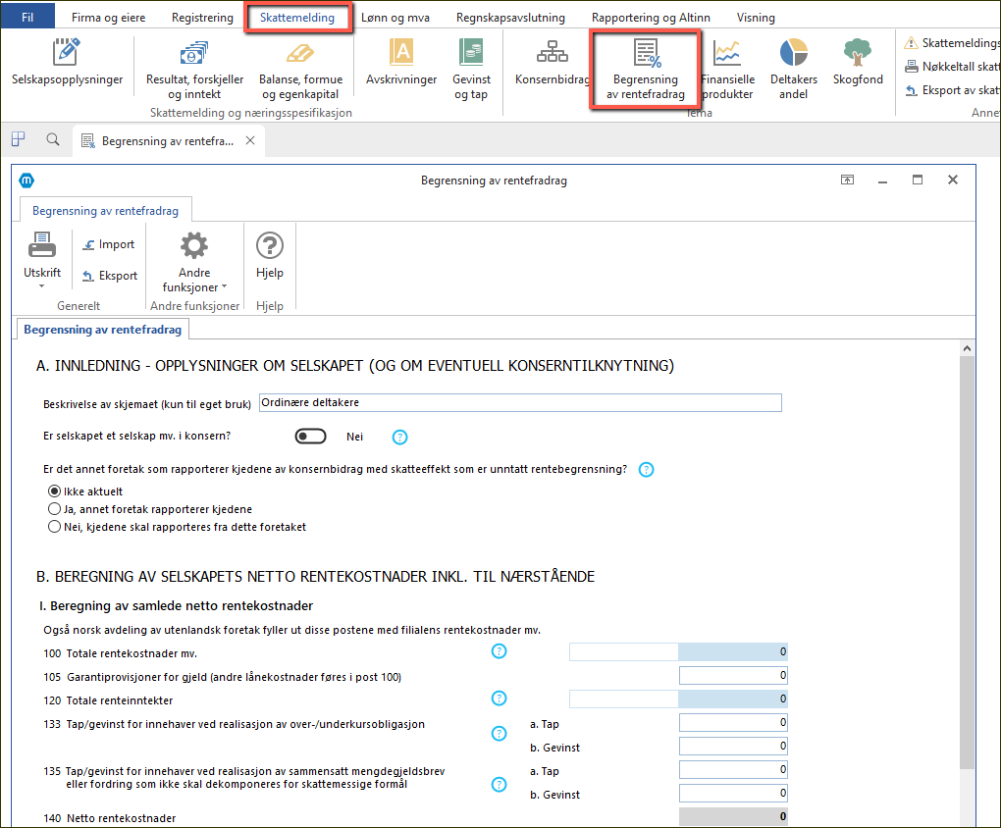Click the Skattemeldings warning item
The height and width of the screenshot is (828, 1001).
pos(951,43)
